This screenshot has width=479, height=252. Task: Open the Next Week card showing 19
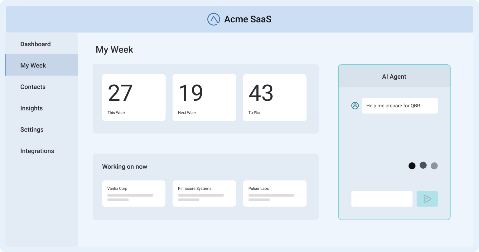[204, 97]
